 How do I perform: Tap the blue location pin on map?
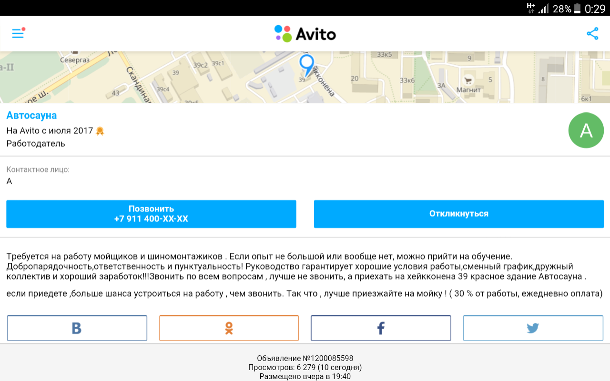tap(307, 64)
